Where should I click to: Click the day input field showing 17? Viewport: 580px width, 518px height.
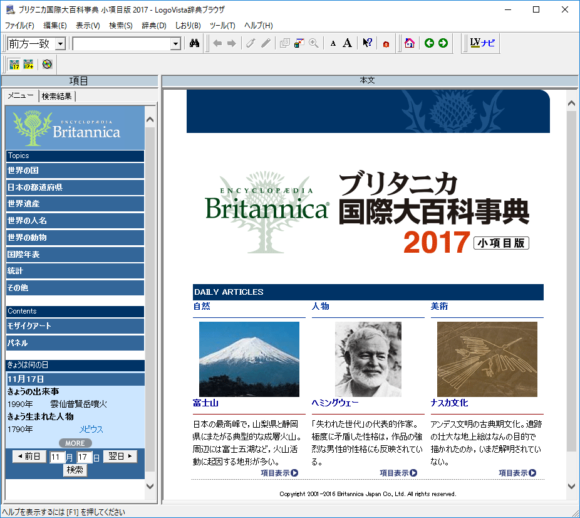tap(85, 457)
